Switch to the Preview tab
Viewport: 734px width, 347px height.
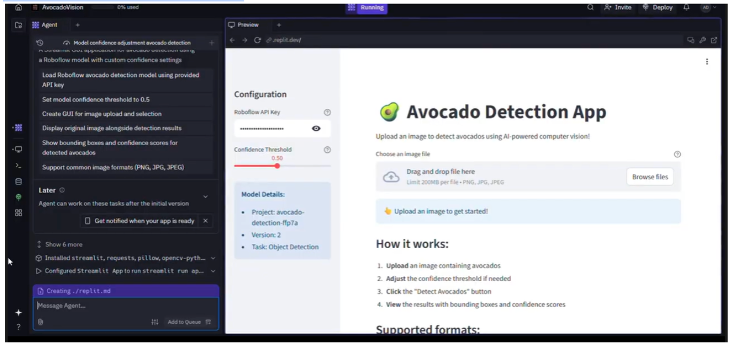click(244, 25)
